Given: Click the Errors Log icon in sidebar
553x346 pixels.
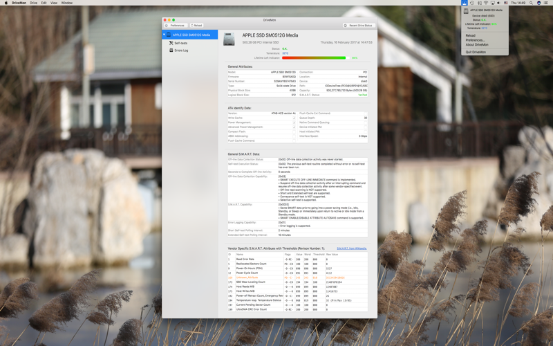Looking at the screenshot, I should [171, 50].
